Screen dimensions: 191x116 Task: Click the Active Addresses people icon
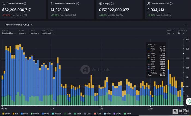149,4
